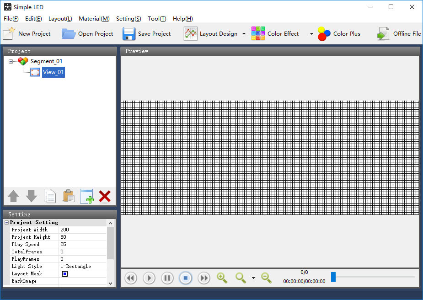Zoom in the preview with plus magnifier
Screen dimensions: 423x300
[x=222, y=278]
